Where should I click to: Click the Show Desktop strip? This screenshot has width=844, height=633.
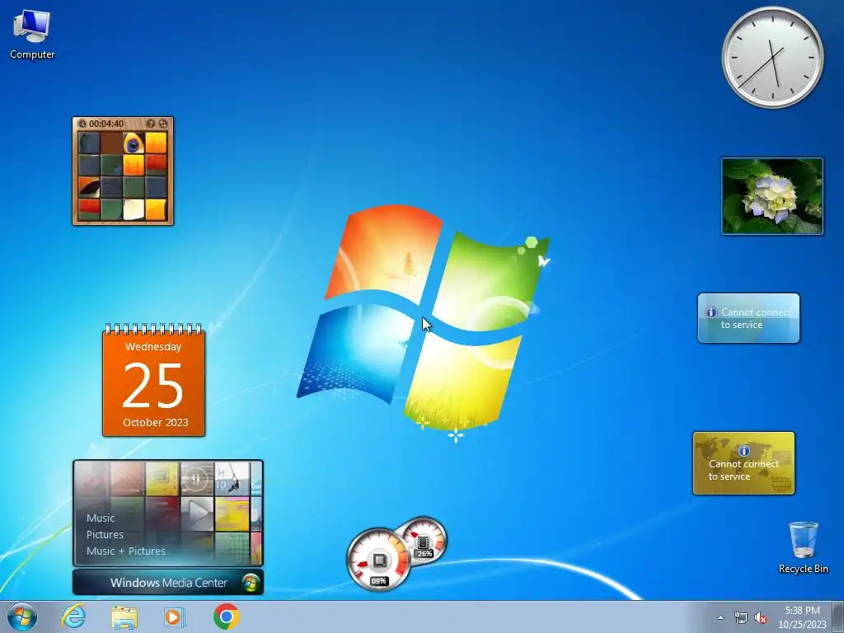pyautogui.click(x=838, y=617)
